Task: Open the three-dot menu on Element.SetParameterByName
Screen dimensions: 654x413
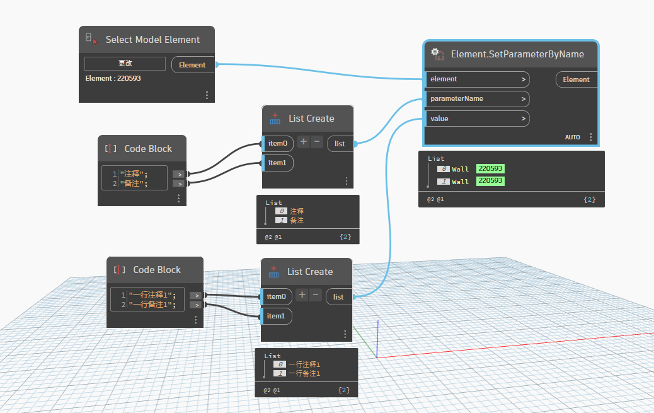Action: [590, 137]
